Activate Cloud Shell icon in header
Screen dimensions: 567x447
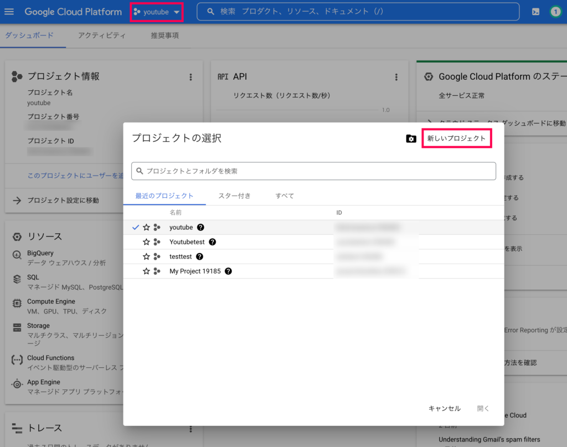point(535,12)
